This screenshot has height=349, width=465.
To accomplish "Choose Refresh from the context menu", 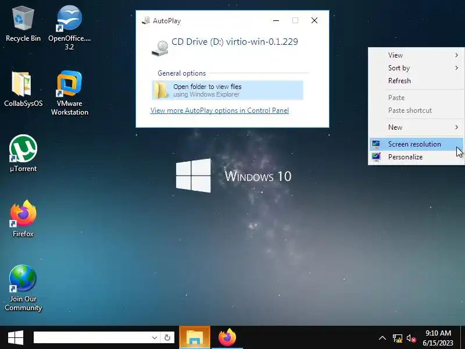I will [x=416, y=81].
